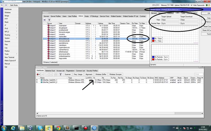Click the Find field in Wireless Tables
211x131 pixels.
(x=199, y=74)
